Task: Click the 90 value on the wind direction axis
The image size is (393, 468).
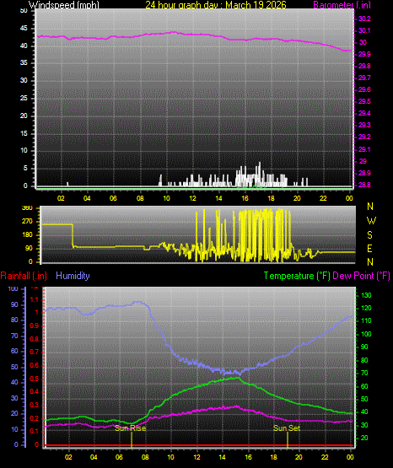Action: tap(29, 249)
